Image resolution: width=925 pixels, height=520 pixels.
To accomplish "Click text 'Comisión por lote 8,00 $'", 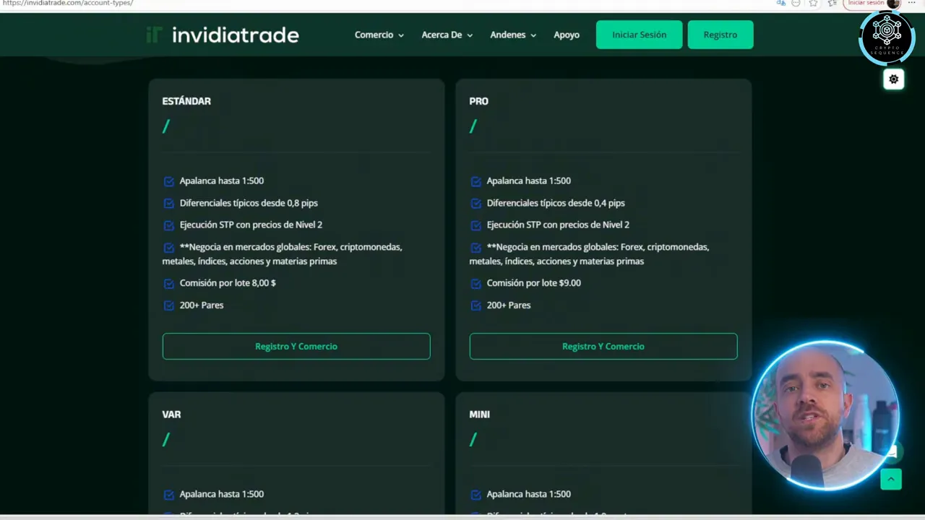I will click(x=228, y=283).
